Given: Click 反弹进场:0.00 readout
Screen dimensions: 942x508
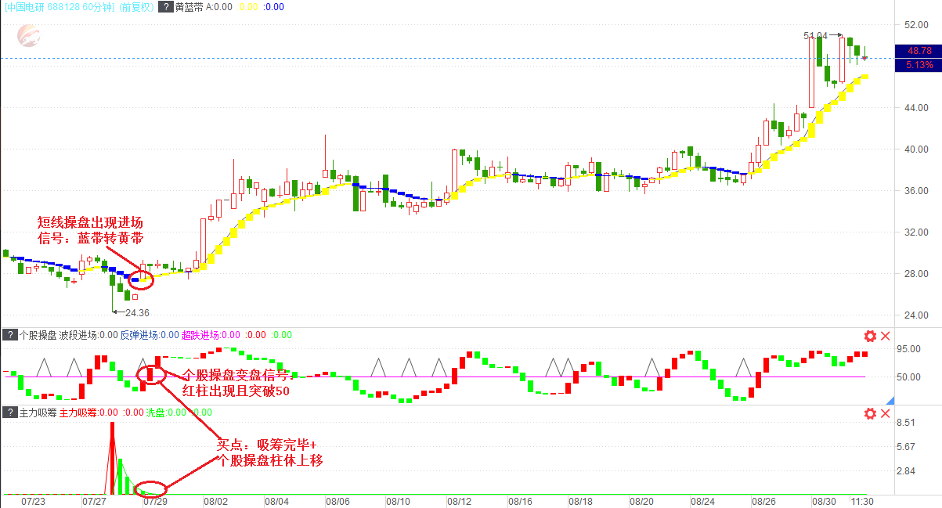Looking at the screenshot, I should point(149,335).
